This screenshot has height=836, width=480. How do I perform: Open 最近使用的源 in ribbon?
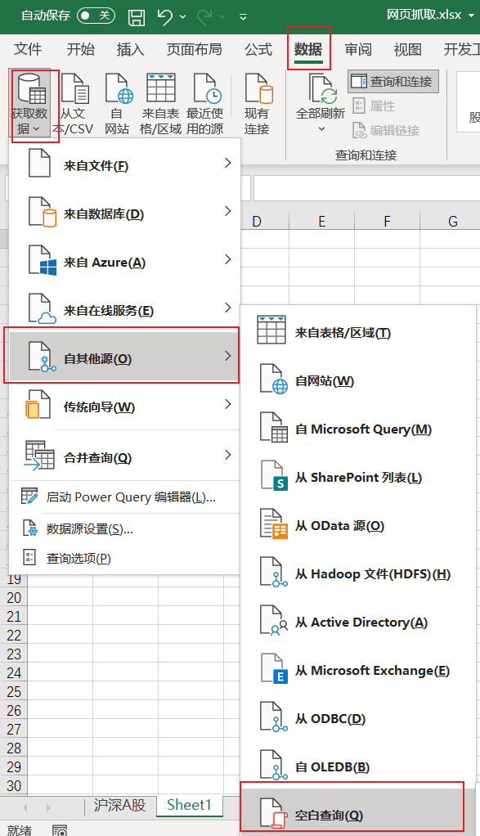[205, 104]
